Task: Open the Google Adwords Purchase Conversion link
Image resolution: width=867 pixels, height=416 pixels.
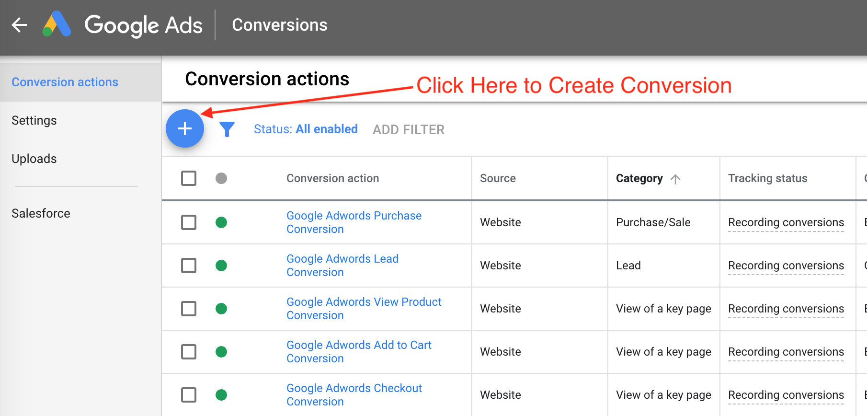Action: [x=354, y=222]
